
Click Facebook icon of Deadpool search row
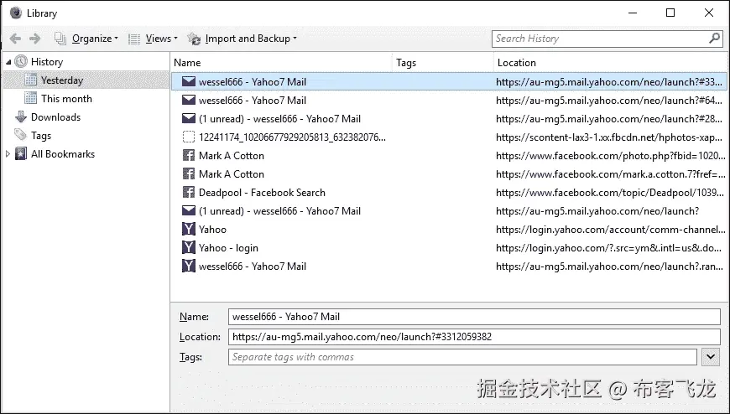coord(189,192)
